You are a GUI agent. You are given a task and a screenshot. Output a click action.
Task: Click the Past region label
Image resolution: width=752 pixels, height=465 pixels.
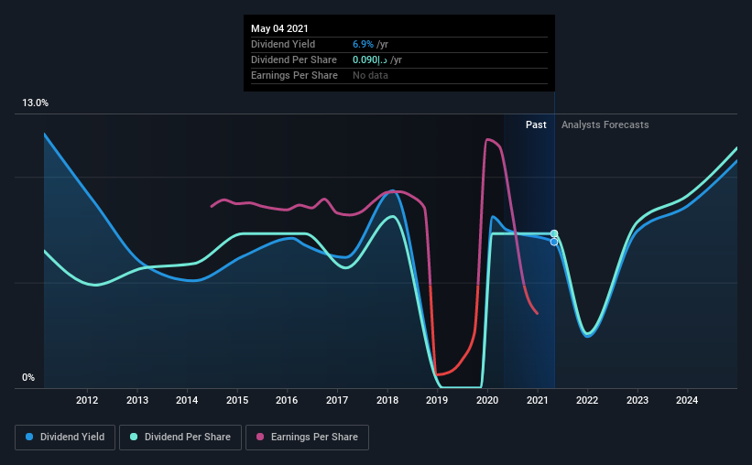(536, 124)
